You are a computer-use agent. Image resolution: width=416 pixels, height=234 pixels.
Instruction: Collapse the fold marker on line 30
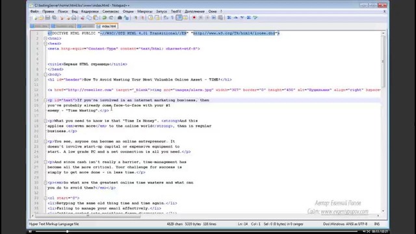[x=45, y=183]
